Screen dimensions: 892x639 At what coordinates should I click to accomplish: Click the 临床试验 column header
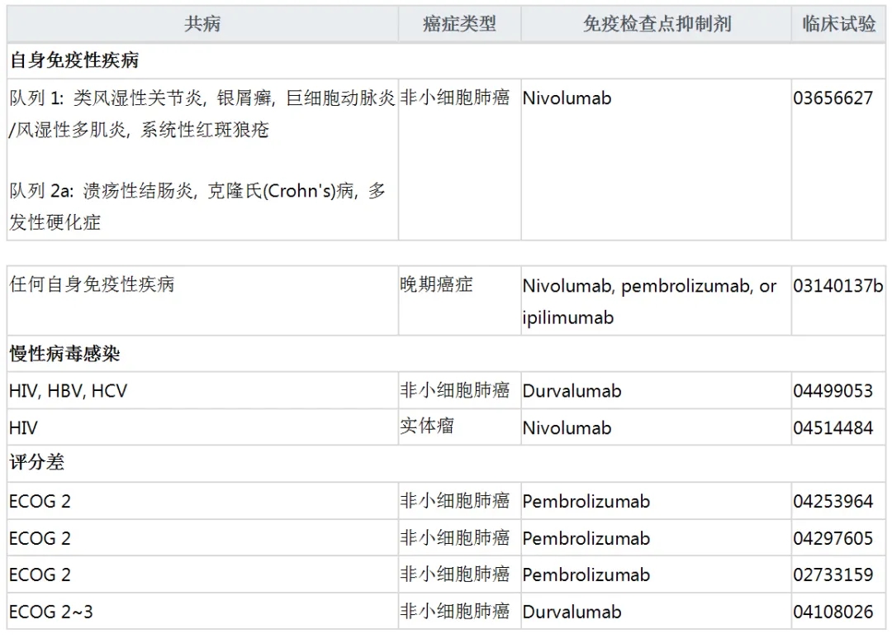838,24
